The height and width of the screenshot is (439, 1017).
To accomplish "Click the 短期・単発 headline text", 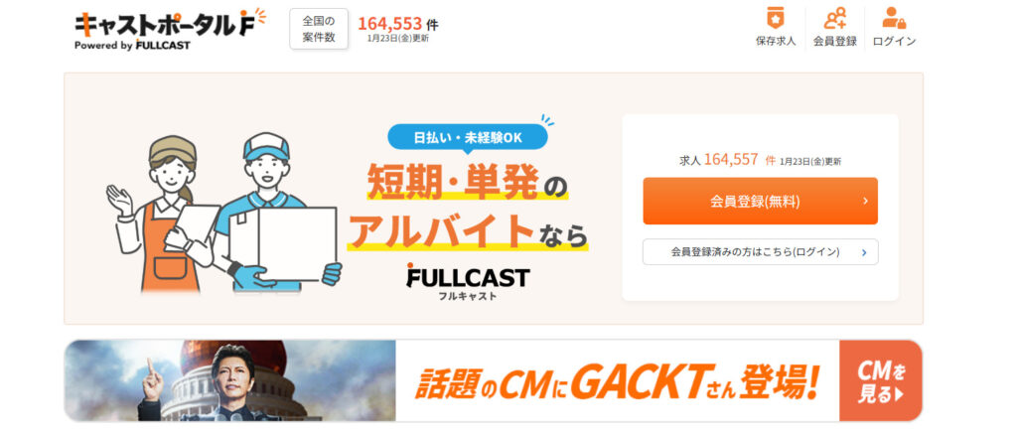I will 453,180.
